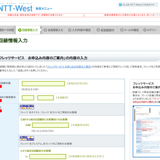Click the 回線情報入力 page heading

pyautogui.click(x=14, y=41)
